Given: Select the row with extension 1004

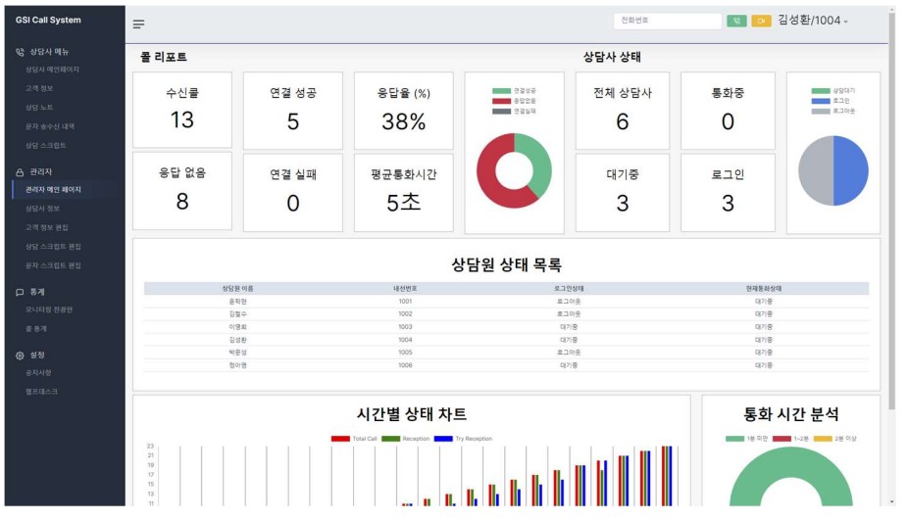Looking at the screenshot, I should click(507, 340).
